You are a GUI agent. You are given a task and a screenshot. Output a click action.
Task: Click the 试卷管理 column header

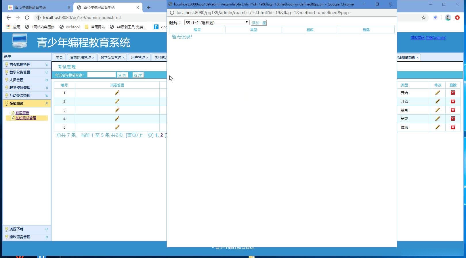click(117, 85)
